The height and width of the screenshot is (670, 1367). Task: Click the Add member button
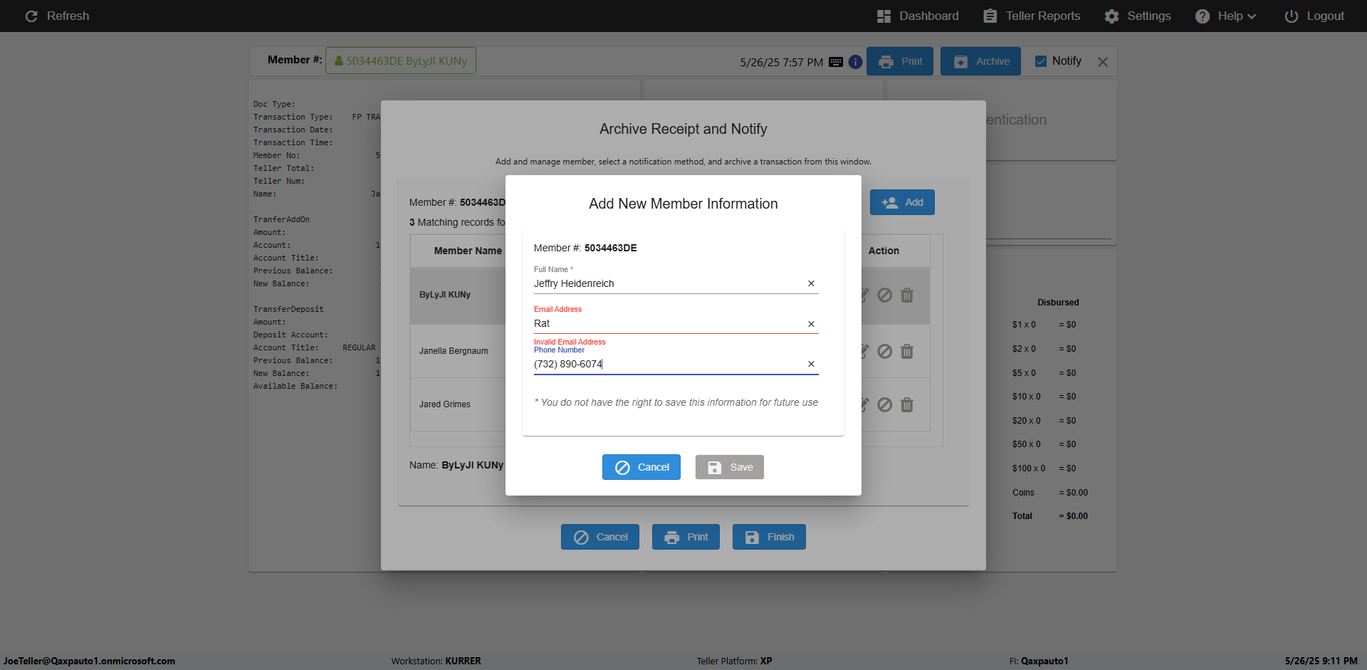[902, 202]
